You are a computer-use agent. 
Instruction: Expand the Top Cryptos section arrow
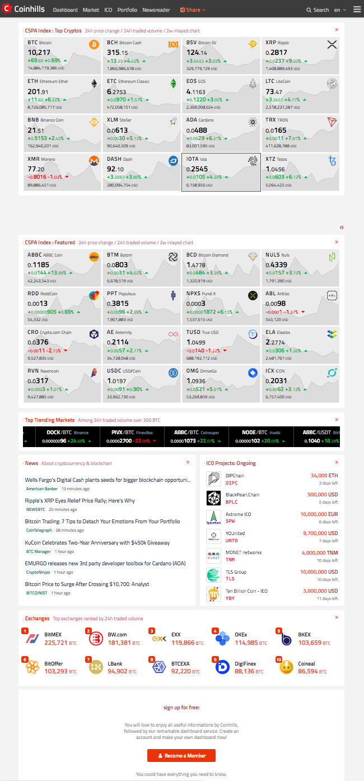337,30
